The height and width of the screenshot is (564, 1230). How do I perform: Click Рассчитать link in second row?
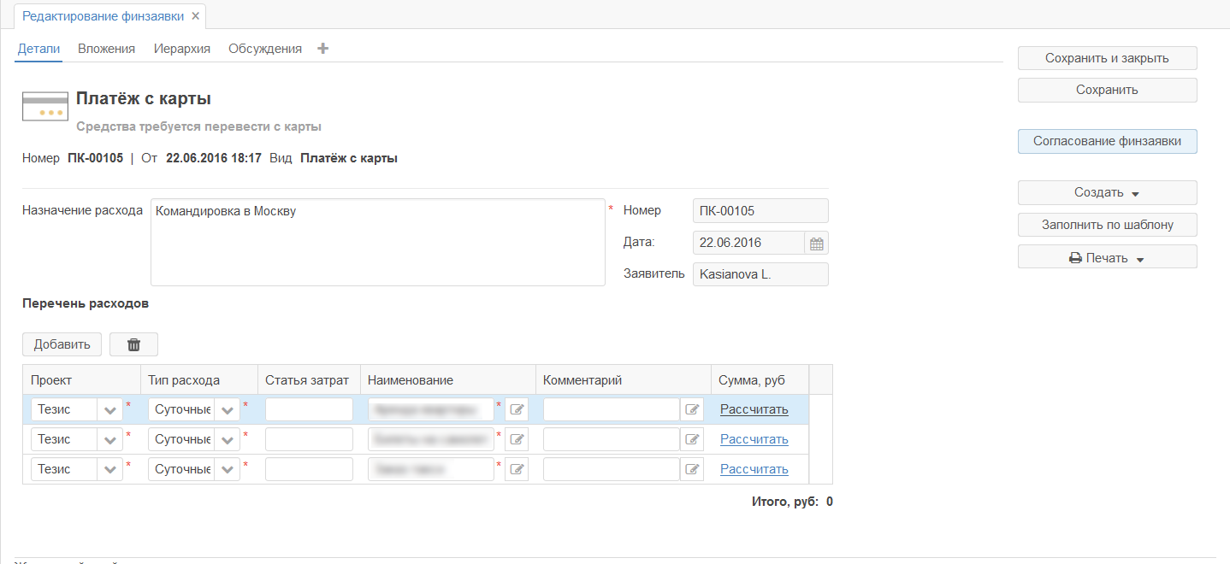tap(754, 439)
